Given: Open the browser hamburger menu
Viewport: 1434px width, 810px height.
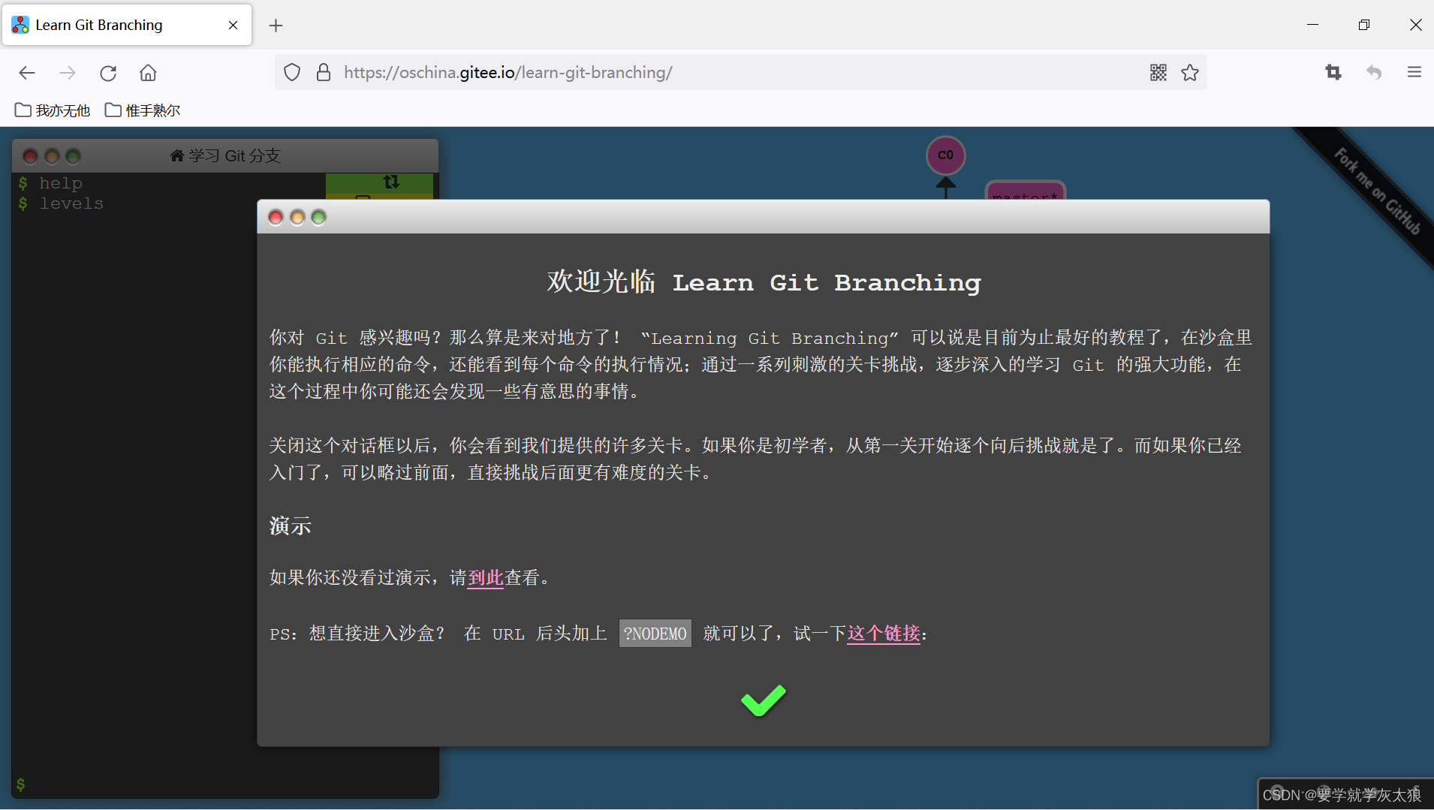Looking at the screenshot, I should (1414, 73).
